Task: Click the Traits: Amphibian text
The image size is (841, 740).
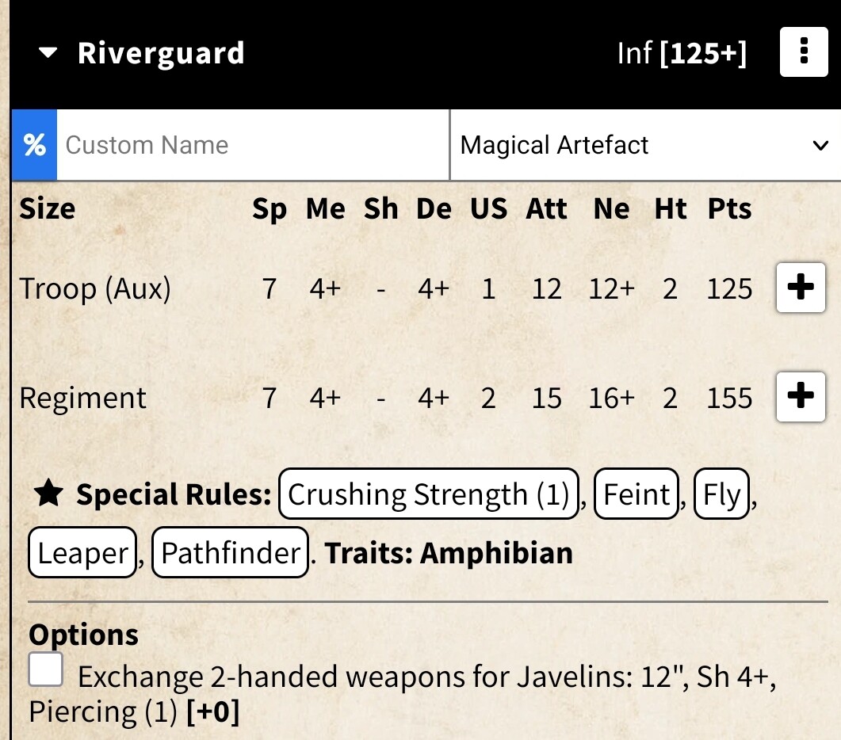Action: (x=449, y=552)
